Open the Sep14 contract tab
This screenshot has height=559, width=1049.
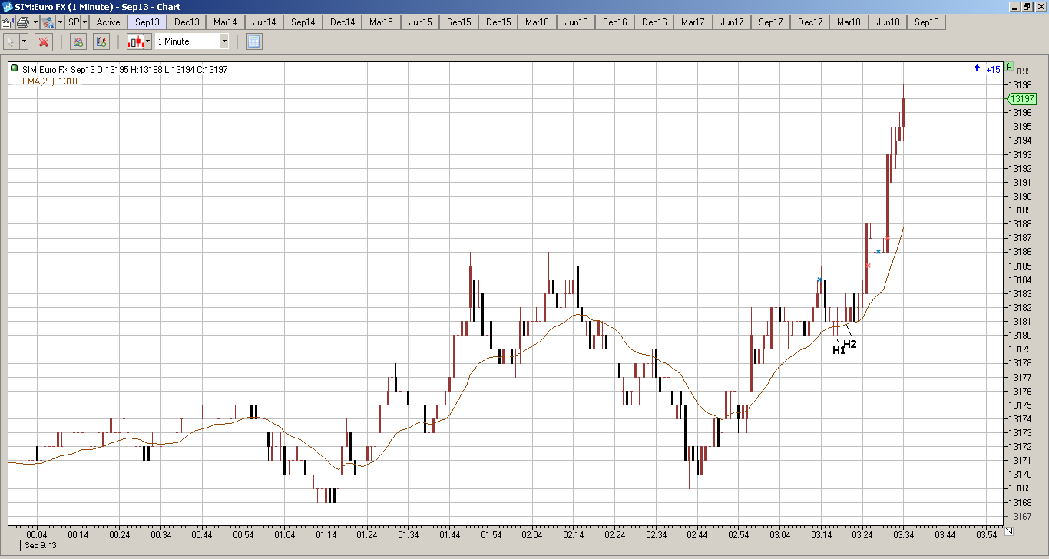[x=303, y=22]
